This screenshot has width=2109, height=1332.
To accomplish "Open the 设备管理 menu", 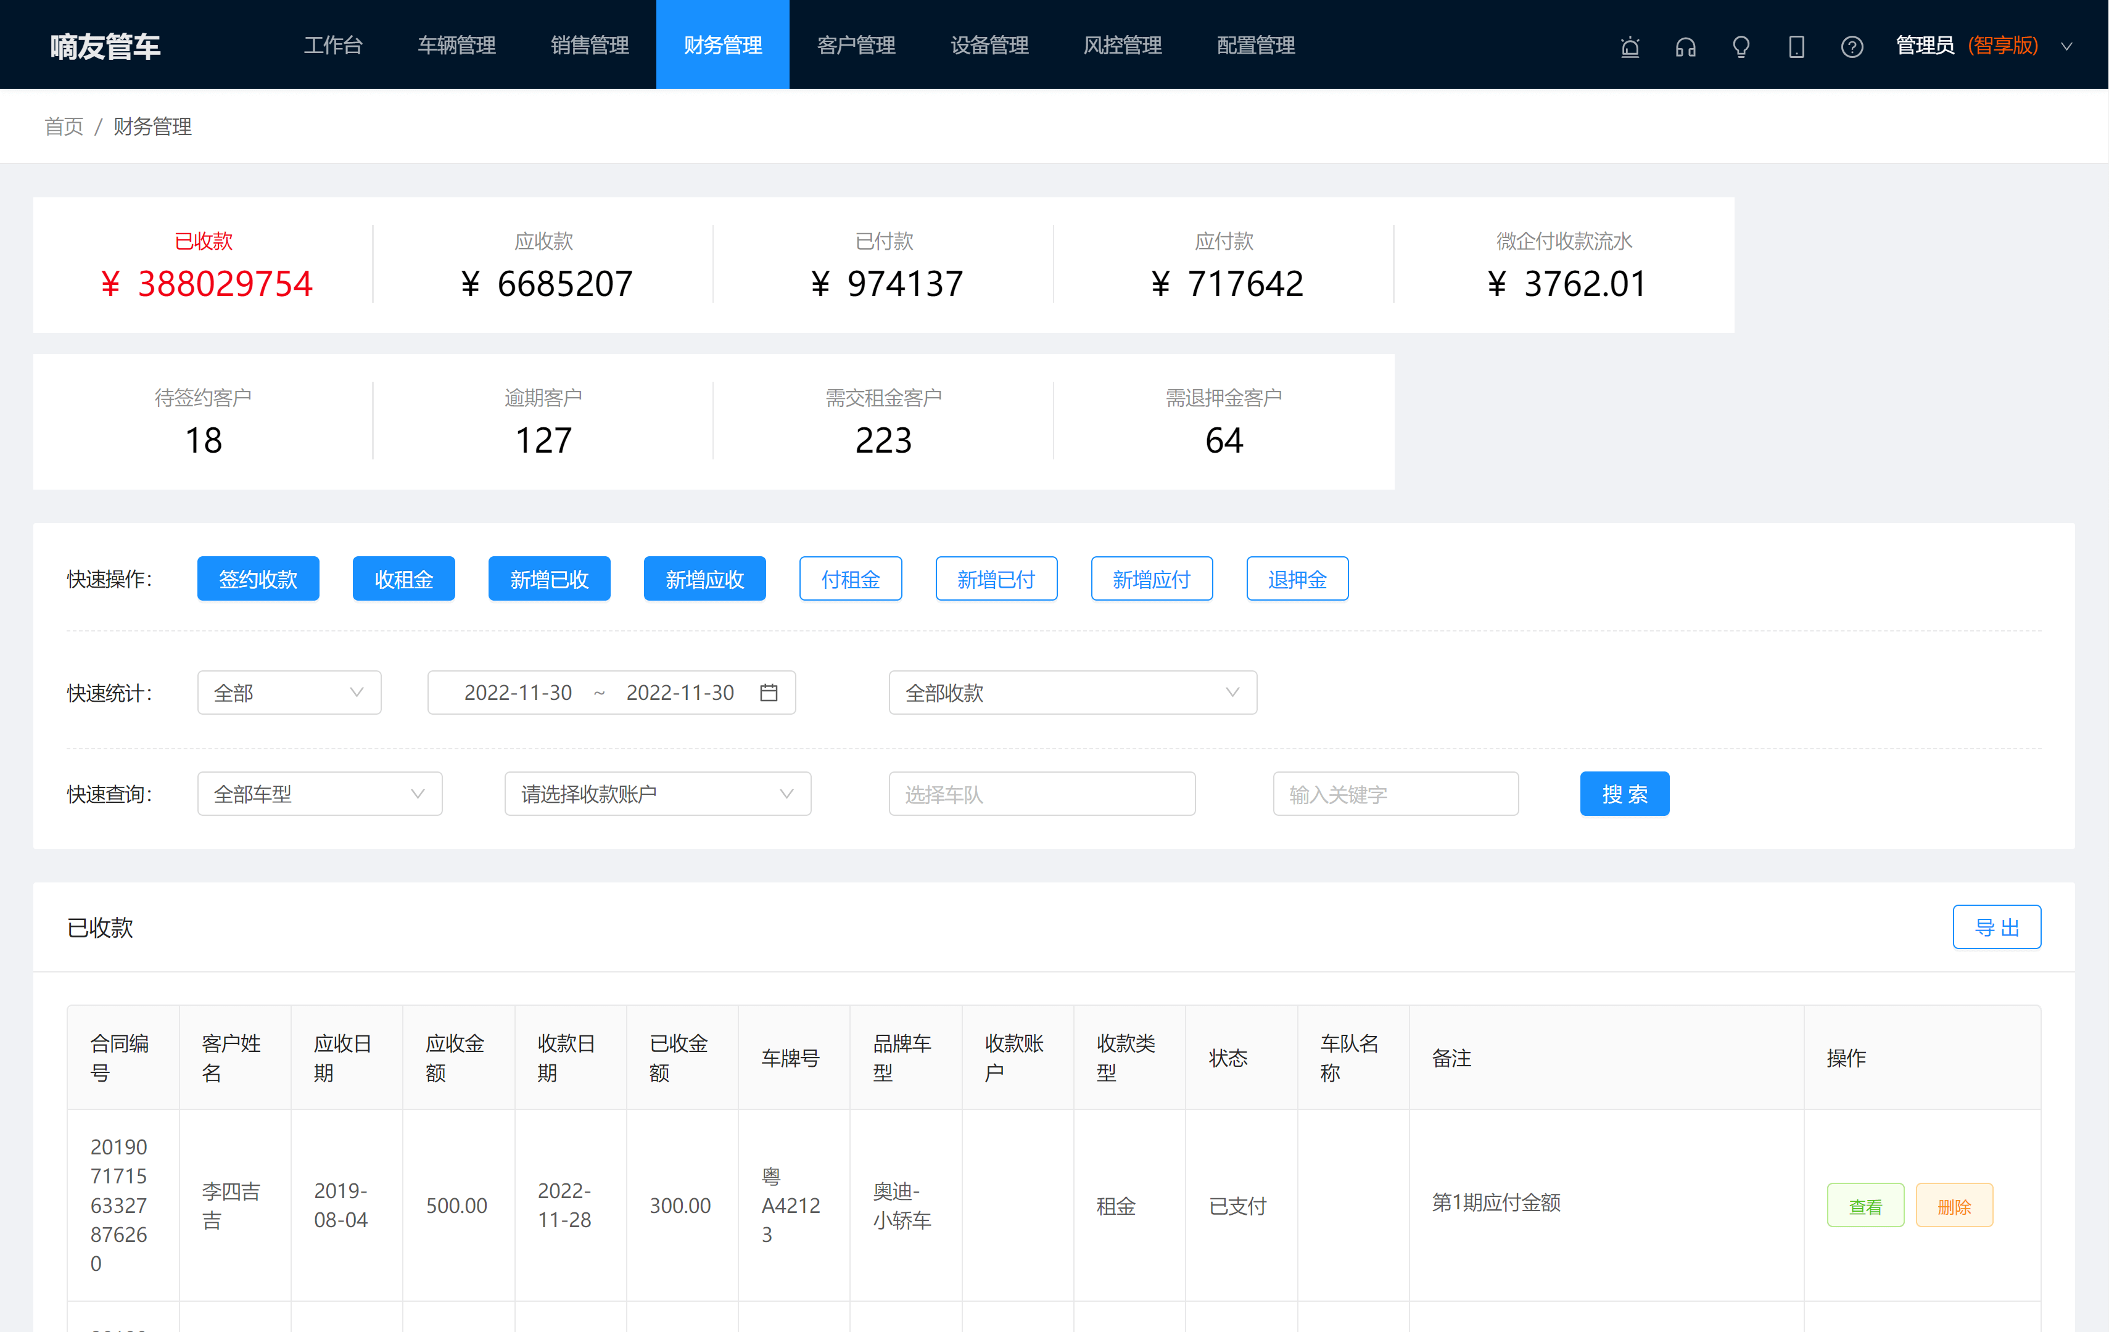I will click(989, 44).
